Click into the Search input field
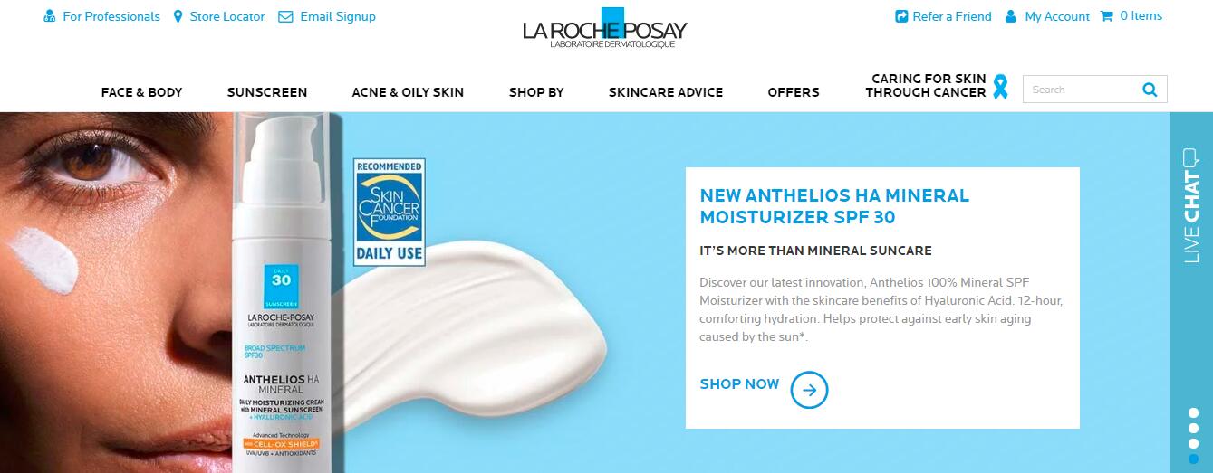 tap(1082, 90)
